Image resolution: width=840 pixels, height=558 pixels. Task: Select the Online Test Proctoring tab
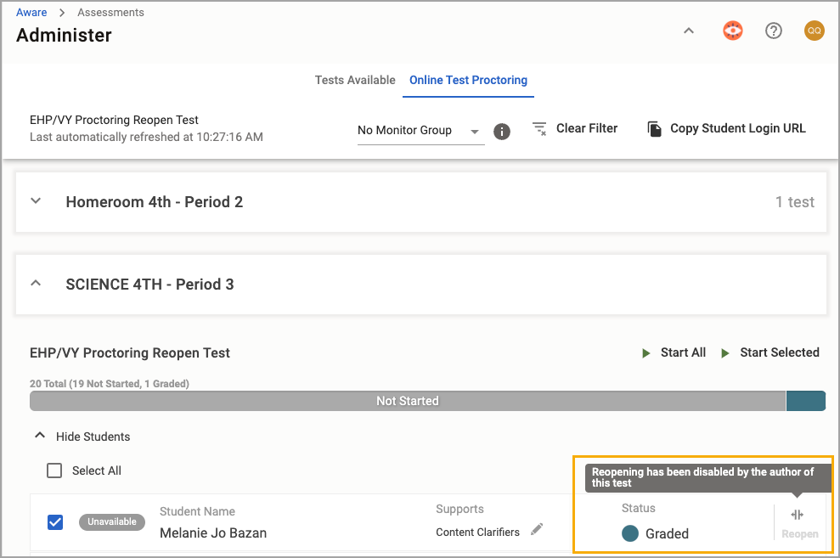pyautogui.click(x=468, y=80)
